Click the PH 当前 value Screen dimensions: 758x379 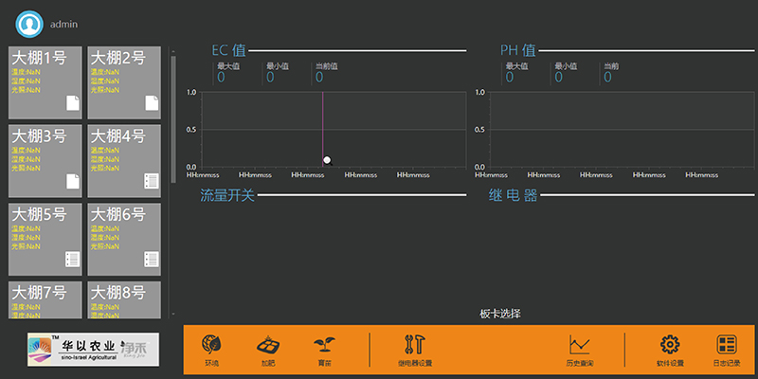click(607, 78)
